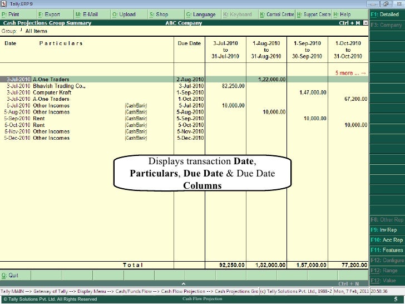Open H: Support Centre
The width and height of the screenshot is (405, 304).
pos(314,14)
